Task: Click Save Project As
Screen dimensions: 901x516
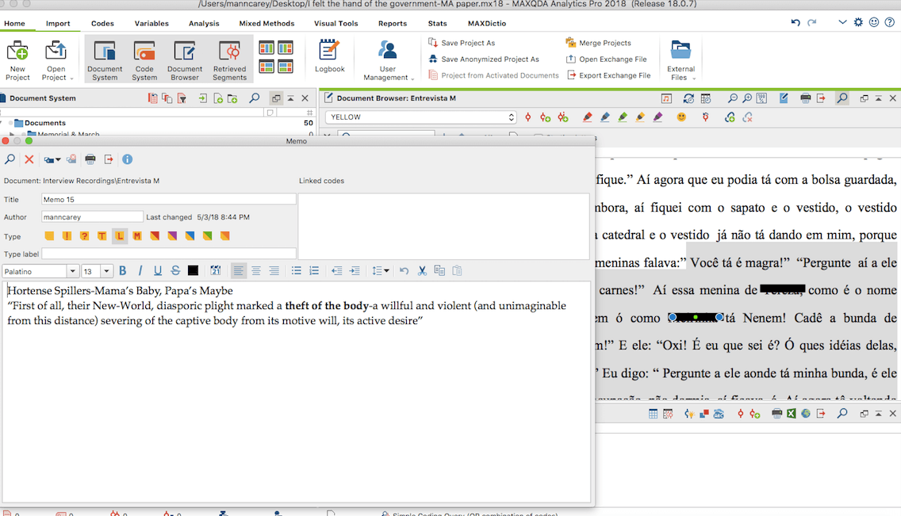Action: [x=462, y=43]
